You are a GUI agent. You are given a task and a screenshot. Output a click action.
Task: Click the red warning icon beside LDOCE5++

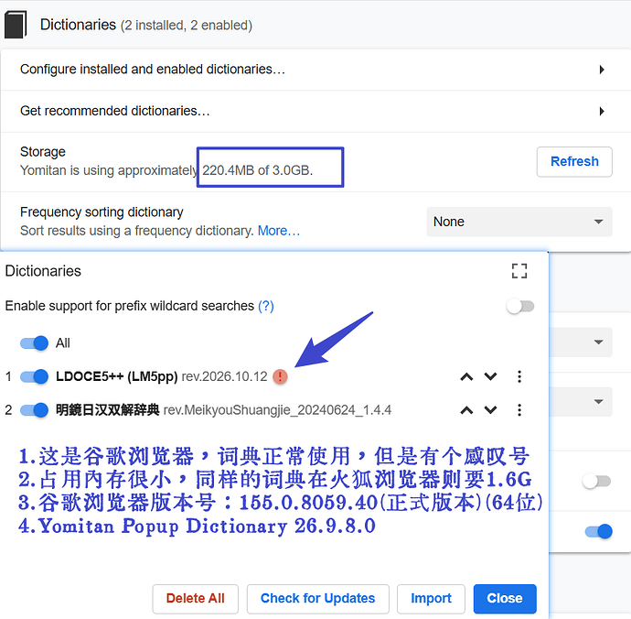tap(280, 376)
